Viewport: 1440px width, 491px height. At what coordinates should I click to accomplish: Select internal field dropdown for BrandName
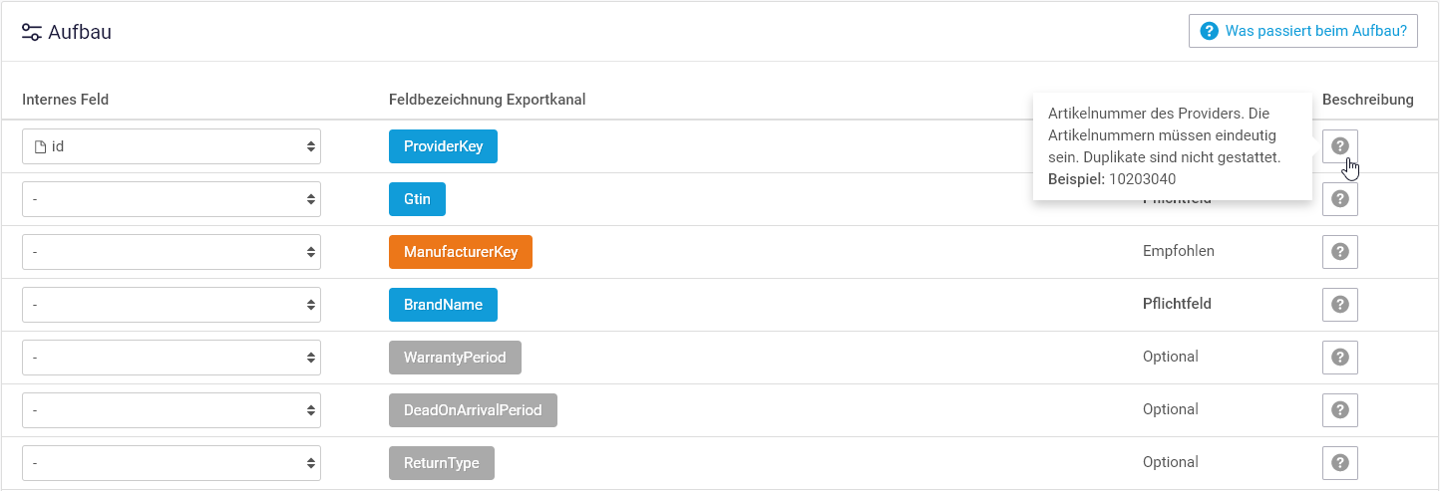[172, 305]
